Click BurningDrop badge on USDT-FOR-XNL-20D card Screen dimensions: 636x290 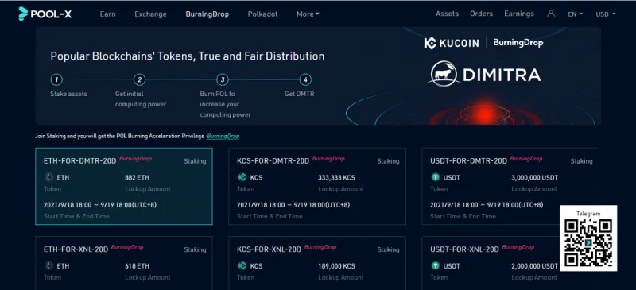518,247
